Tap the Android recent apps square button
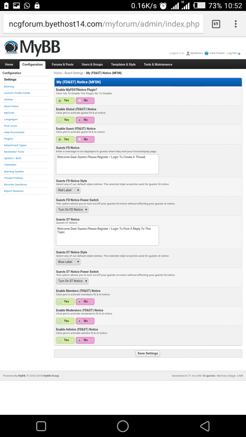 (41, 426)
